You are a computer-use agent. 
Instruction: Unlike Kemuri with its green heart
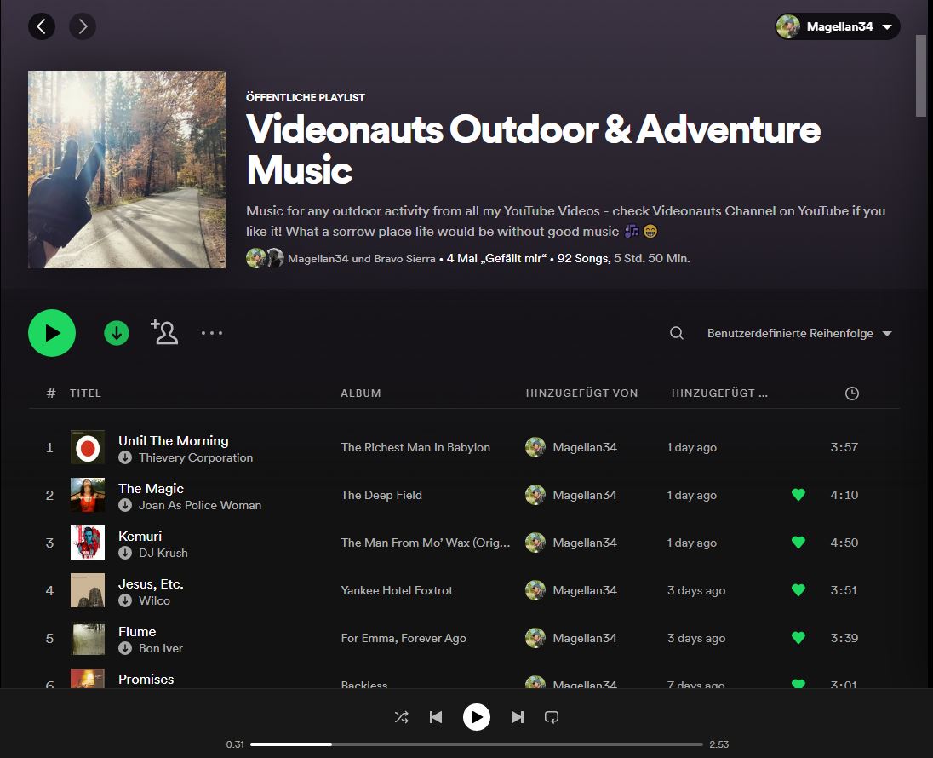coord(798,543)
